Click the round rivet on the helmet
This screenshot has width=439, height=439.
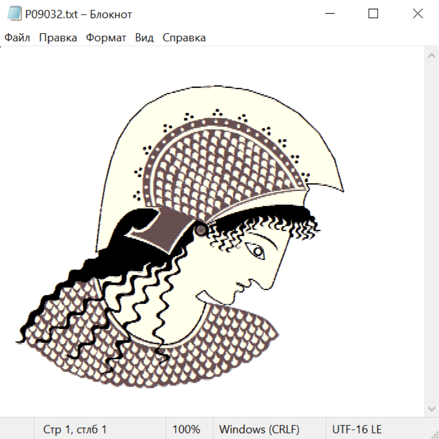point(200,229)
